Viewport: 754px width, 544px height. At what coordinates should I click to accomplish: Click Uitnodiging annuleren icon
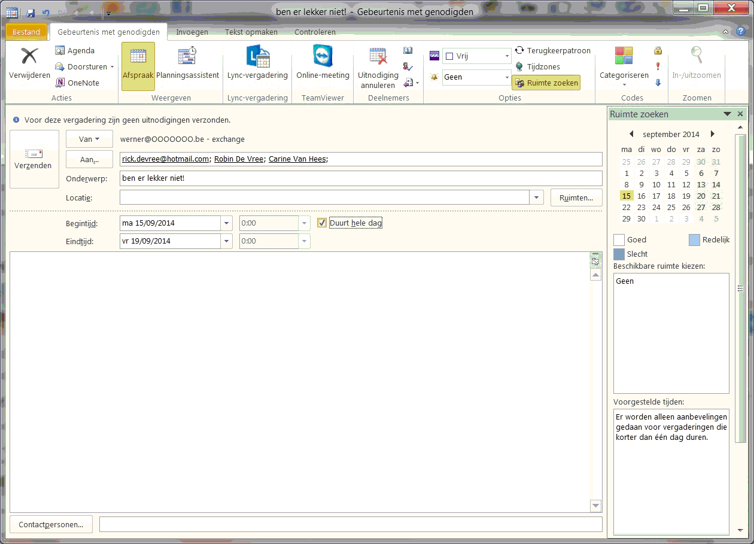tap(378, 57)
